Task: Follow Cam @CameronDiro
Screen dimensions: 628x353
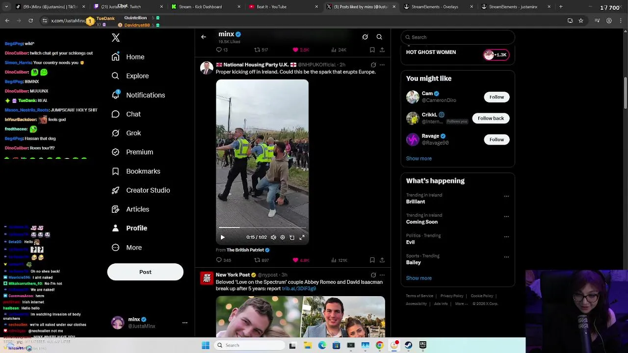Action: [x=497, y=97]
